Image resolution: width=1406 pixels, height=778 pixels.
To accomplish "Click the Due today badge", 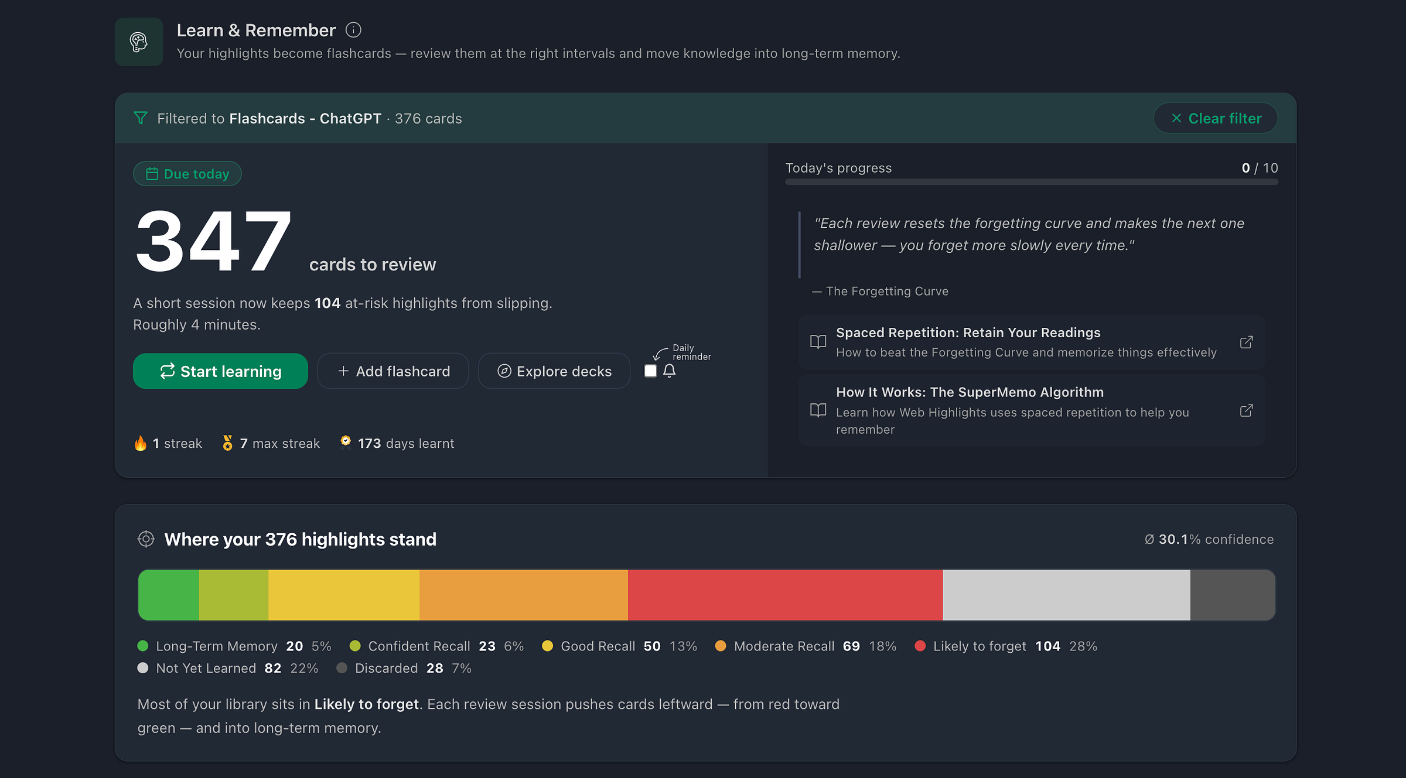I will (x=187, y=174).
